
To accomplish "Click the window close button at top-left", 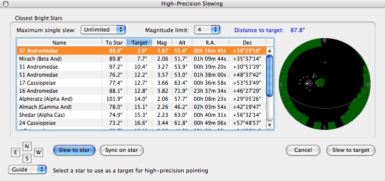I will (6, 4).
